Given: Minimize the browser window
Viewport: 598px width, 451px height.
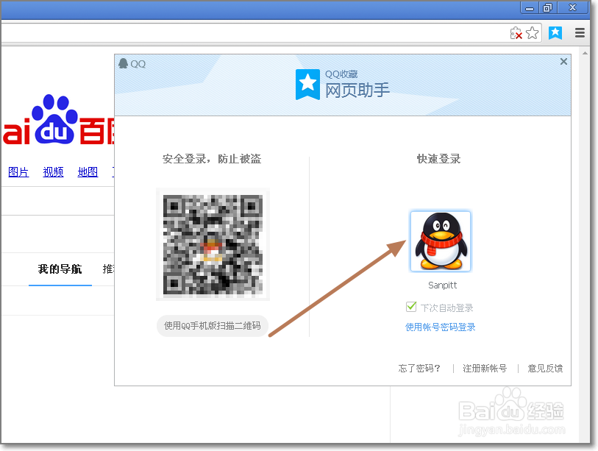Looking at the screenshot, I should 530,7.
